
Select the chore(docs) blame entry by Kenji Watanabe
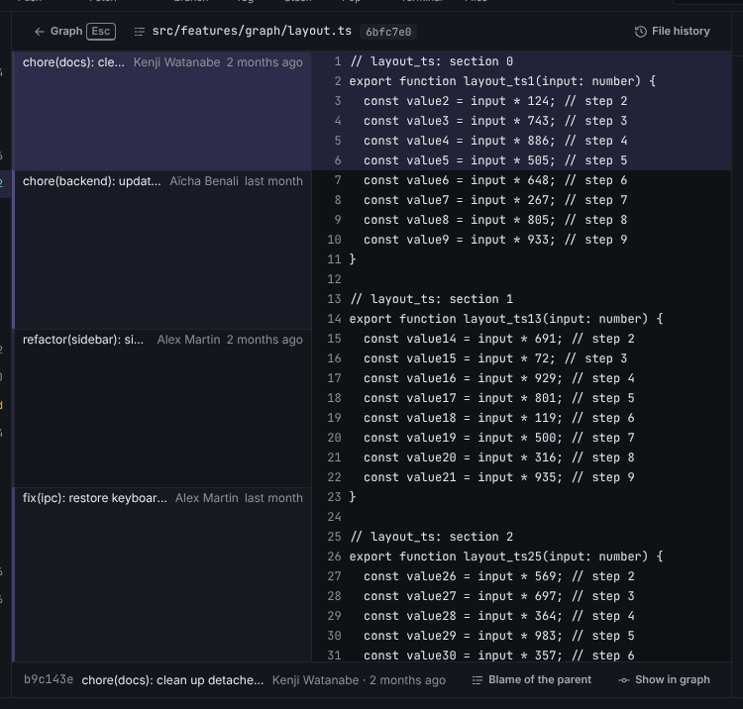(x=161, y=111)
